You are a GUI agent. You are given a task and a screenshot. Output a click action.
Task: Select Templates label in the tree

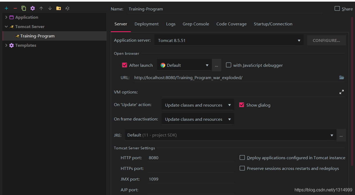pyautogui.click(x=26, y=45)
